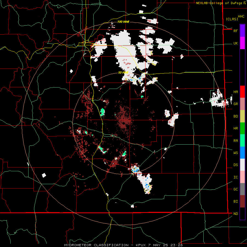Image resolution: width=247 pixels, height=247 pixels.
Task: Click the HR green legend swatch
Action: (x=242, y=128)
